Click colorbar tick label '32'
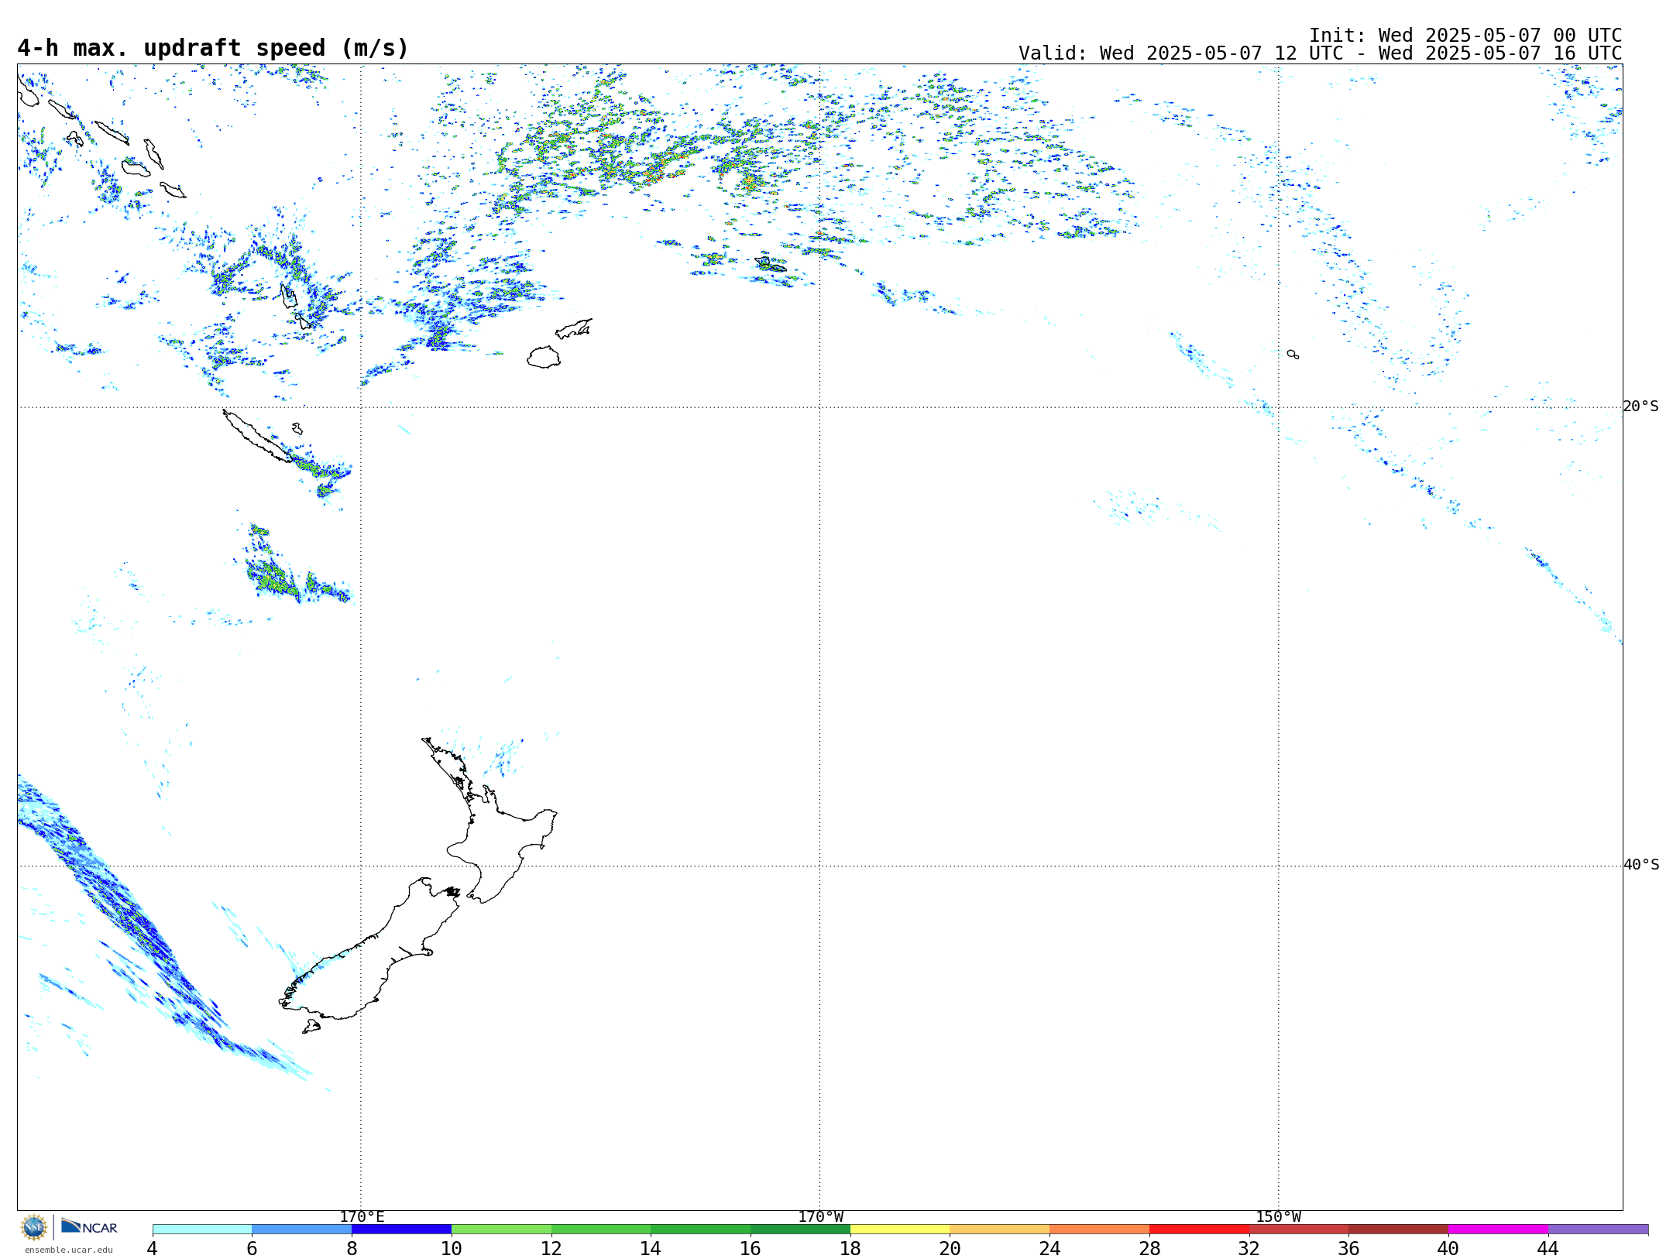1673x1259 pixels. pyautogui.click(x=1249, y=1249)
